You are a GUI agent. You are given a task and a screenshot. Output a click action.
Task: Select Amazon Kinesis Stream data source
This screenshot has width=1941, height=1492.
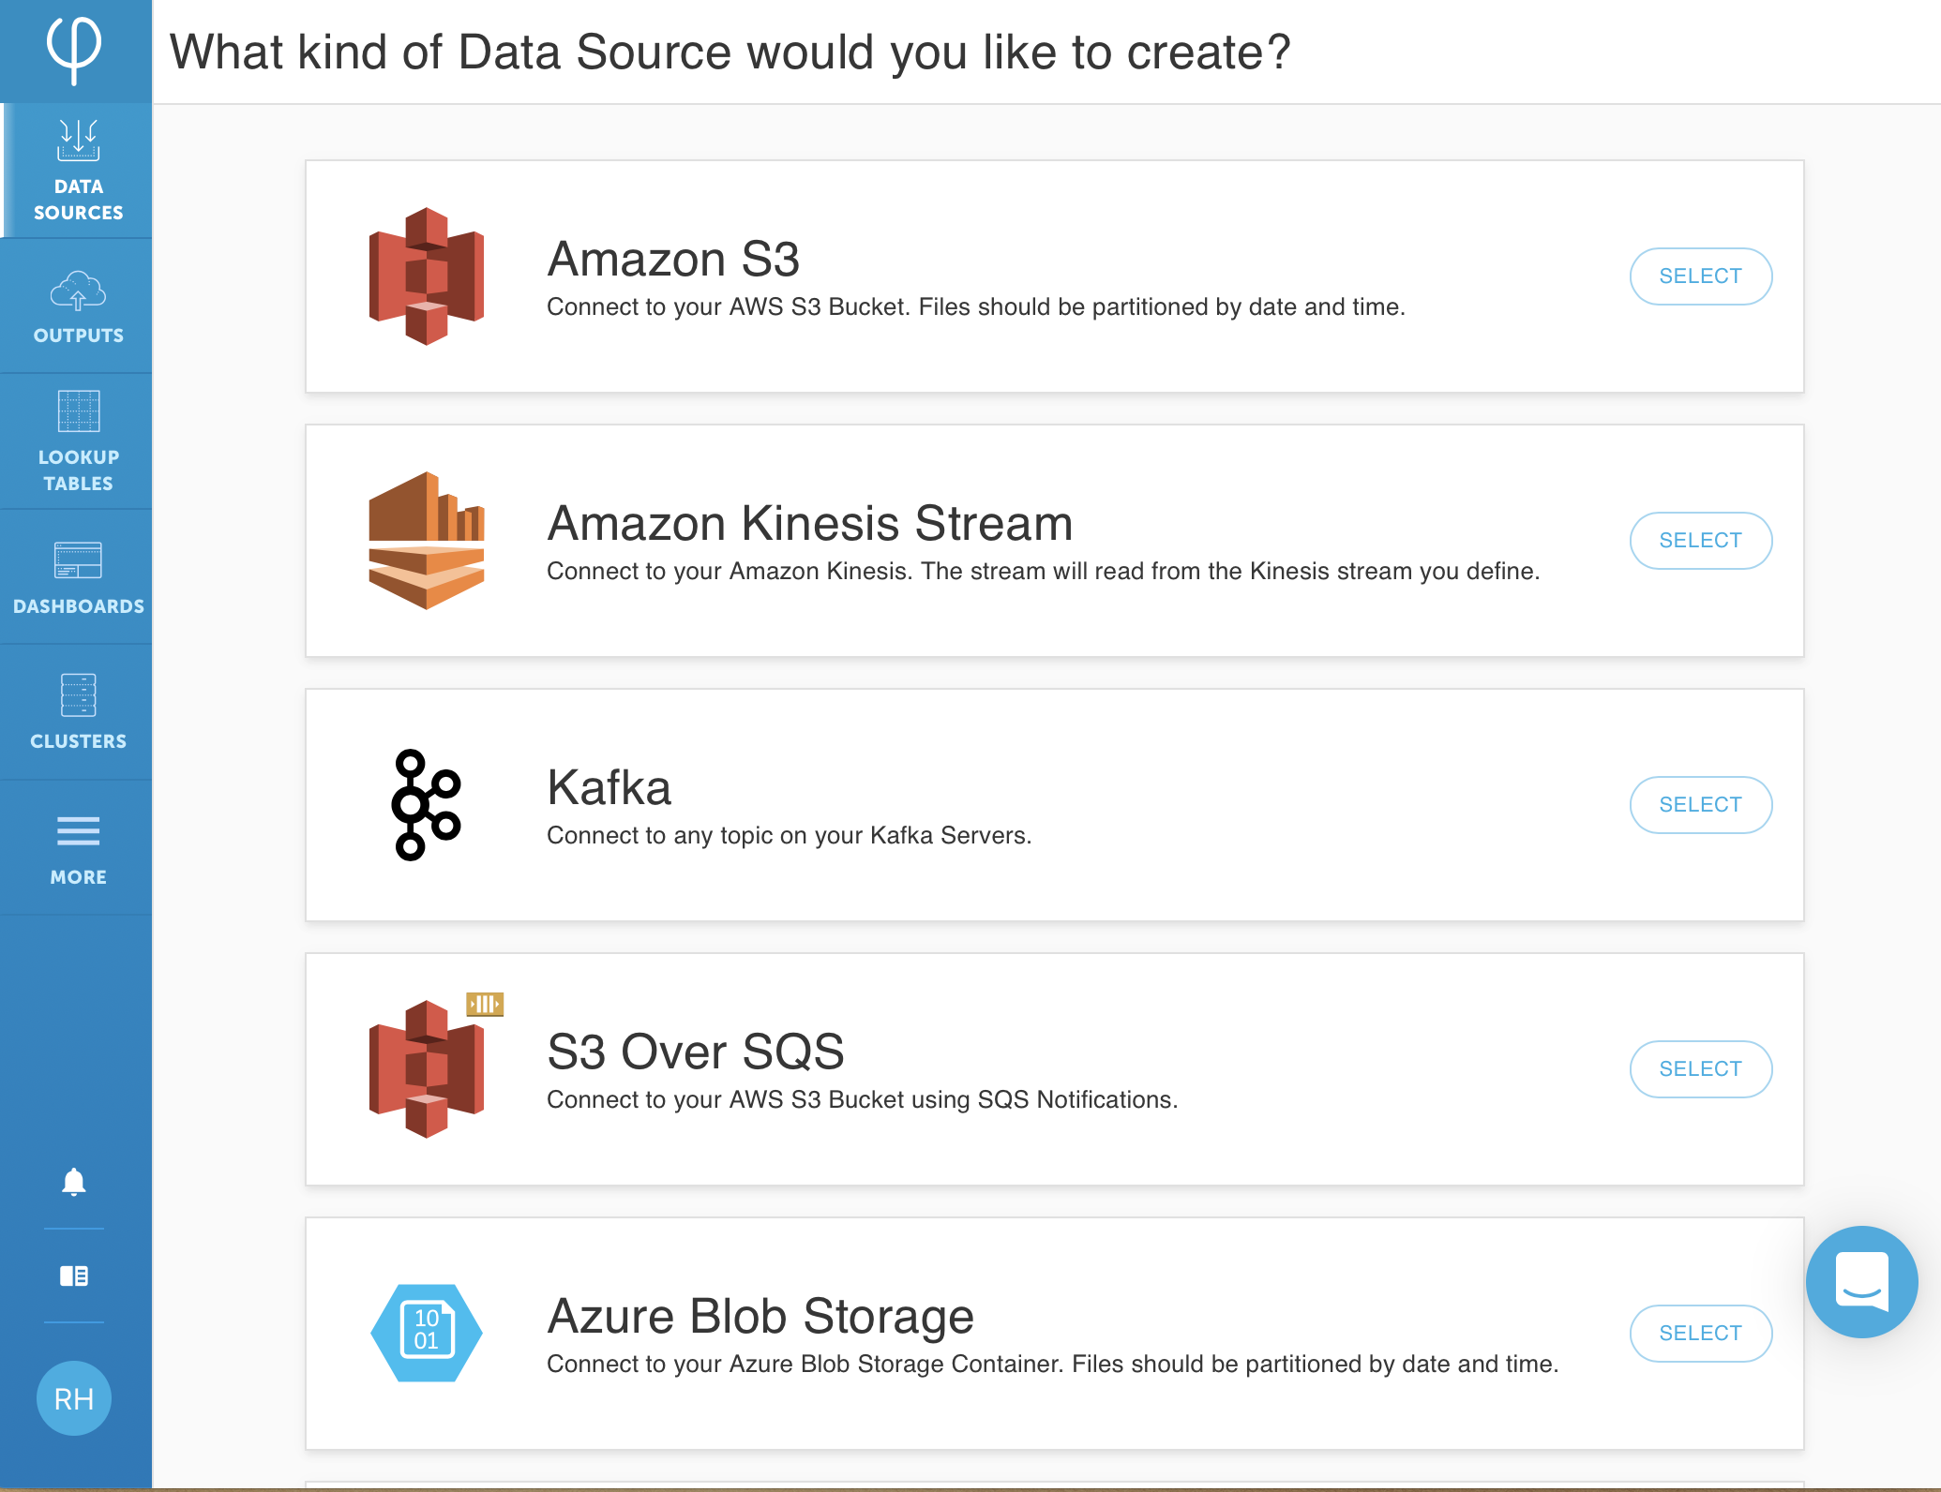point(1701,541)
